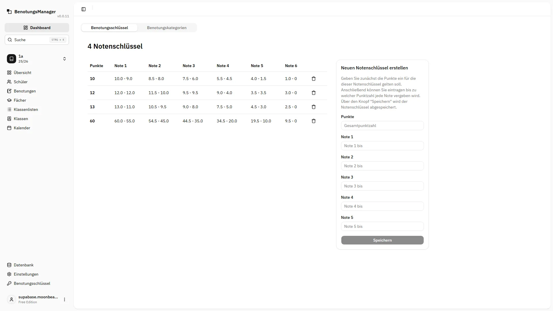This screenshot has height=311, width=553.
Task: Click cell 34.5 - 20.0
Action: (x=227, y=121)
